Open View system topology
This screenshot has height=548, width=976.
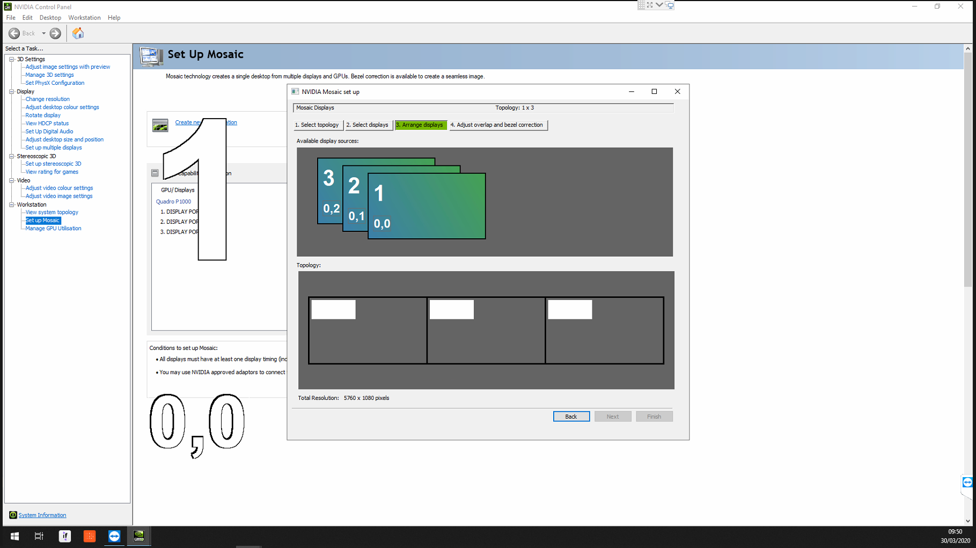(x=52, y=212)
